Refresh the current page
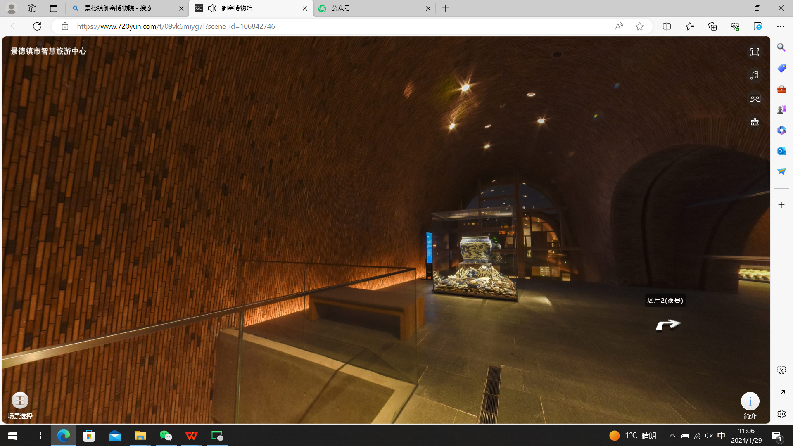Image resolution: width=793 pixels, height=446 pixels. click(x=37, y=26)
